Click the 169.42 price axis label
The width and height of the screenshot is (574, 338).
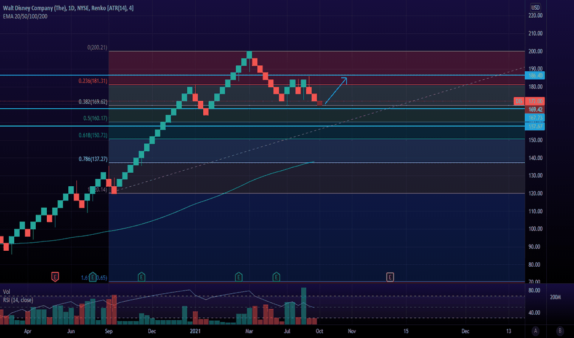(x=535, y=109)
